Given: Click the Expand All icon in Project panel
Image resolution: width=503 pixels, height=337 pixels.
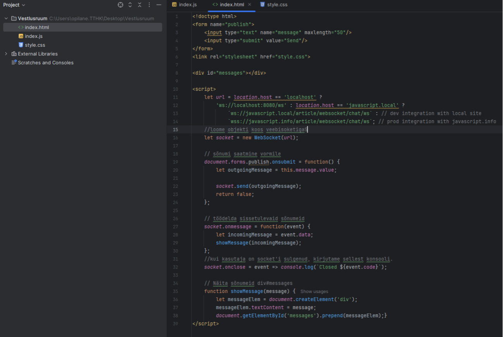Looking at the screenshot, I should [x=130, y=5].
